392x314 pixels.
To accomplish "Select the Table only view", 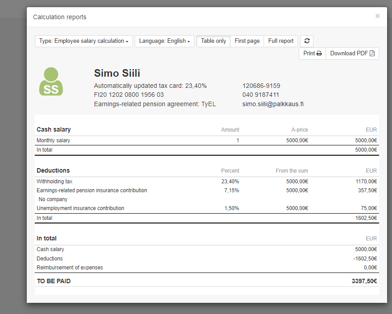I will 213,41.
